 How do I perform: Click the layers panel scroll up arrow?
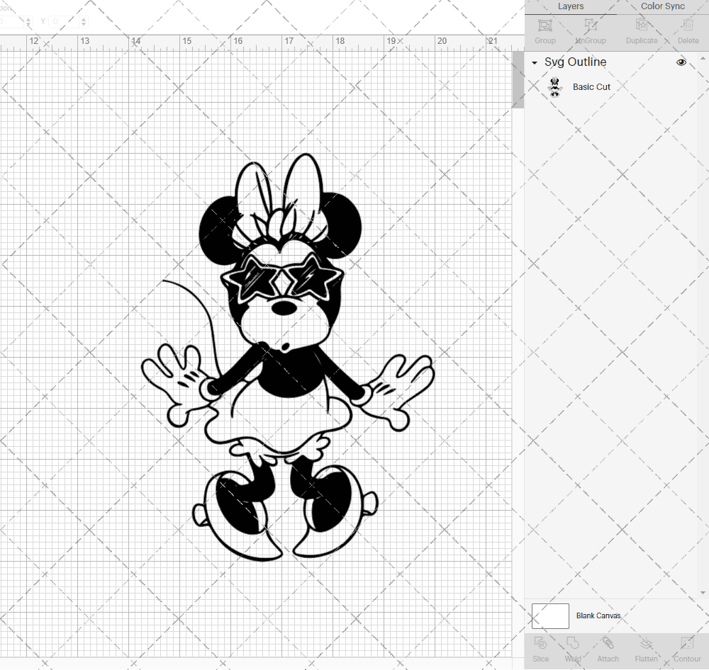703,59
